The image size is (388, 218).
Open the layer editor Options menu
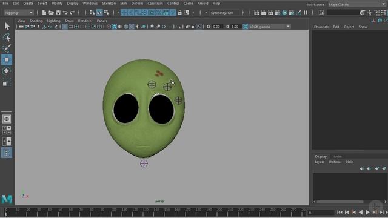coord(335,162)
